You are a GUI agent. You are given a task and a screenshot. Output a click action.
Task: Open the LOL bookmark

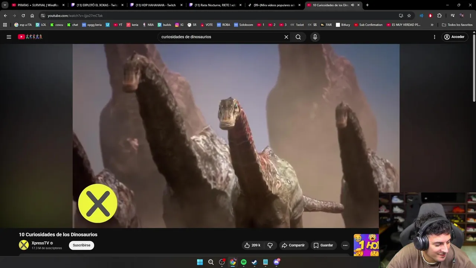41,25
